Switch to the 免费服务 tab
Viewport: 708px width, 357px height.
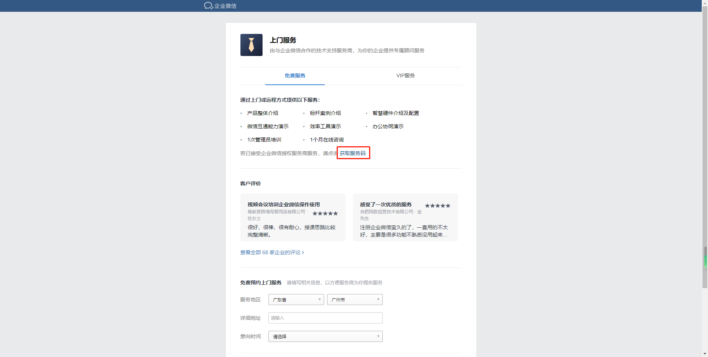tap(295, 76)
